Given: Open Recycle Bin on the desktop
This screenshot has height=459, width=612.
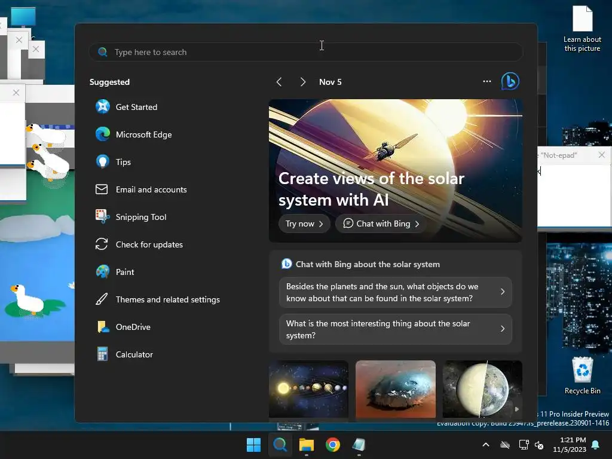Looking at the screenshot, I should pos(582,375).
